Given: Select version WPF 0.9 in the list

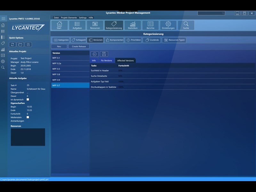Looking at the screenshot, I should pos(70,80).
